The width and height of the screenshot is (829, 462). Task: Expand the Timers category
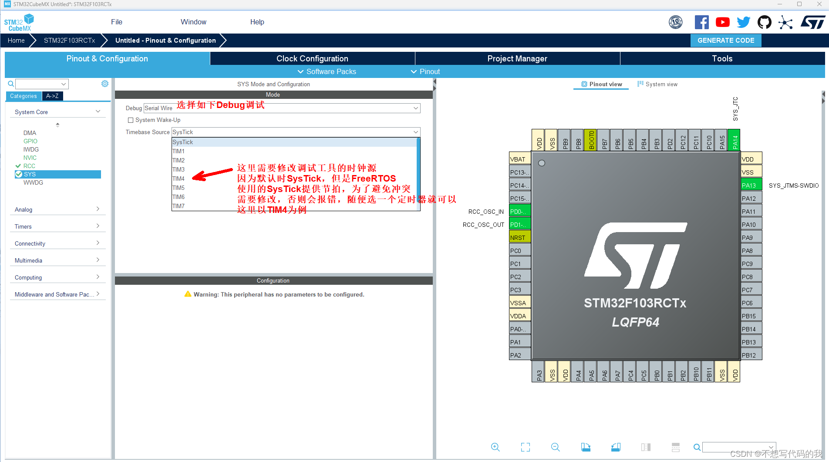point(57,226)
